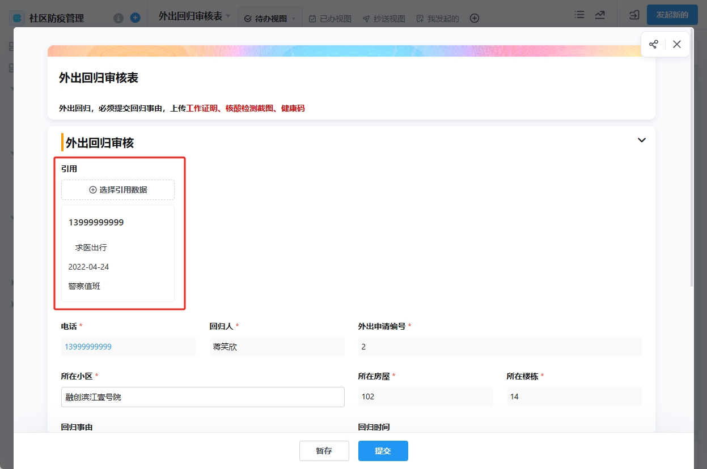
Task: Click the statistics chart icon in top bar
Action: [599, 15]
